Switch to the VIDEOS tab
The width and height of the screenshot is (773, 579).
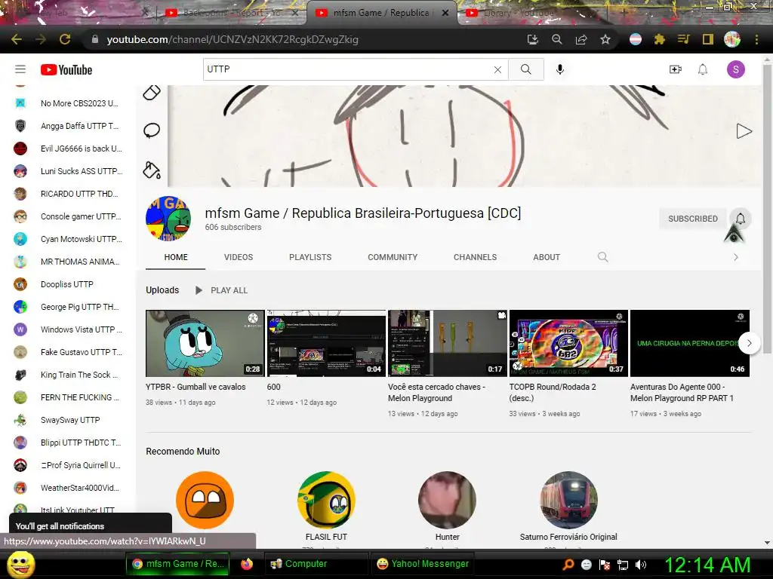pos(238,257)
